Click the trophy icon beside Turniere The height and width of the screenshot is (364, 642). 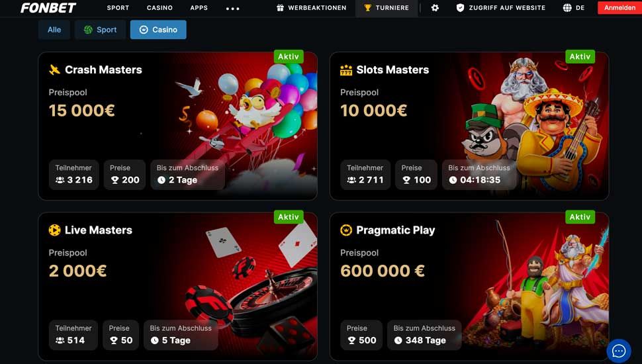368,8
